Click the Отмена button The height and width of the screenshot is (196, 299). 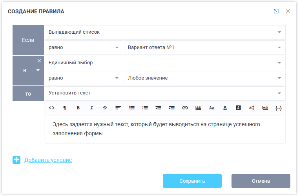(261, 181)
